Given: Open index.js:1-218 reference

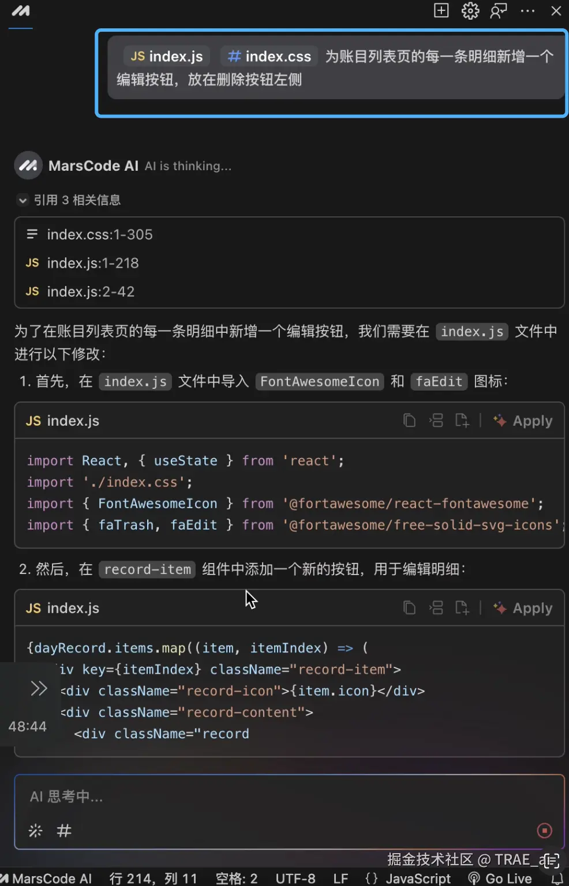Looking at the screenshot, I should pyautogui.click(x=93, y=263).
